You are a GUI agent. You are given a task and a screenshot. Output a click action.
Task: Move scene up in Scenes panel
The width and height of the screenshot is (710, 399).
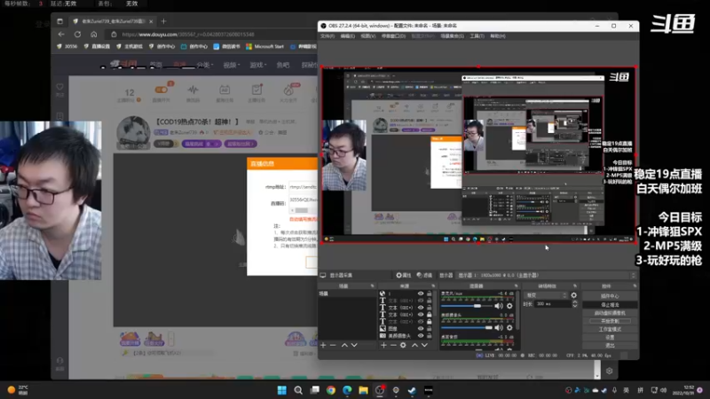(344, 345)
